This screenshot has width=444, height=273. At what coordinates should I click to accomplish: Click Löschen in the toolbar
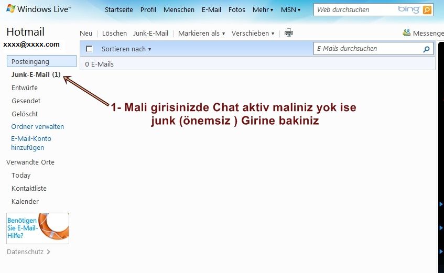tap(114, 34)
